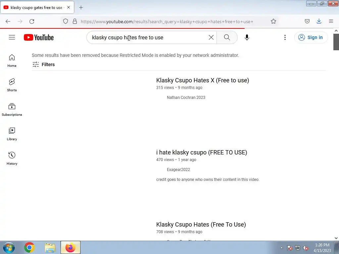Image resolution: width=339 pixels, height=254 pixels.
Task: Click the '470 views' text
Action: 165,160
